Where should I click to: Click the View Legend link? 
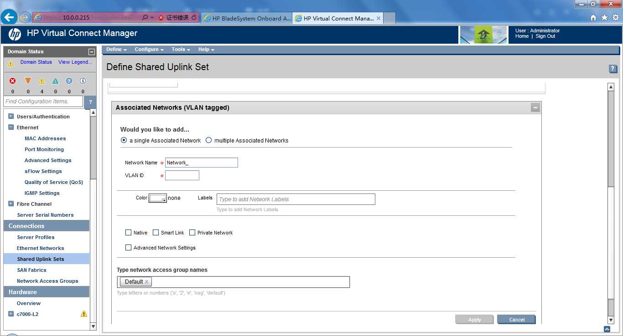[75, 62]
